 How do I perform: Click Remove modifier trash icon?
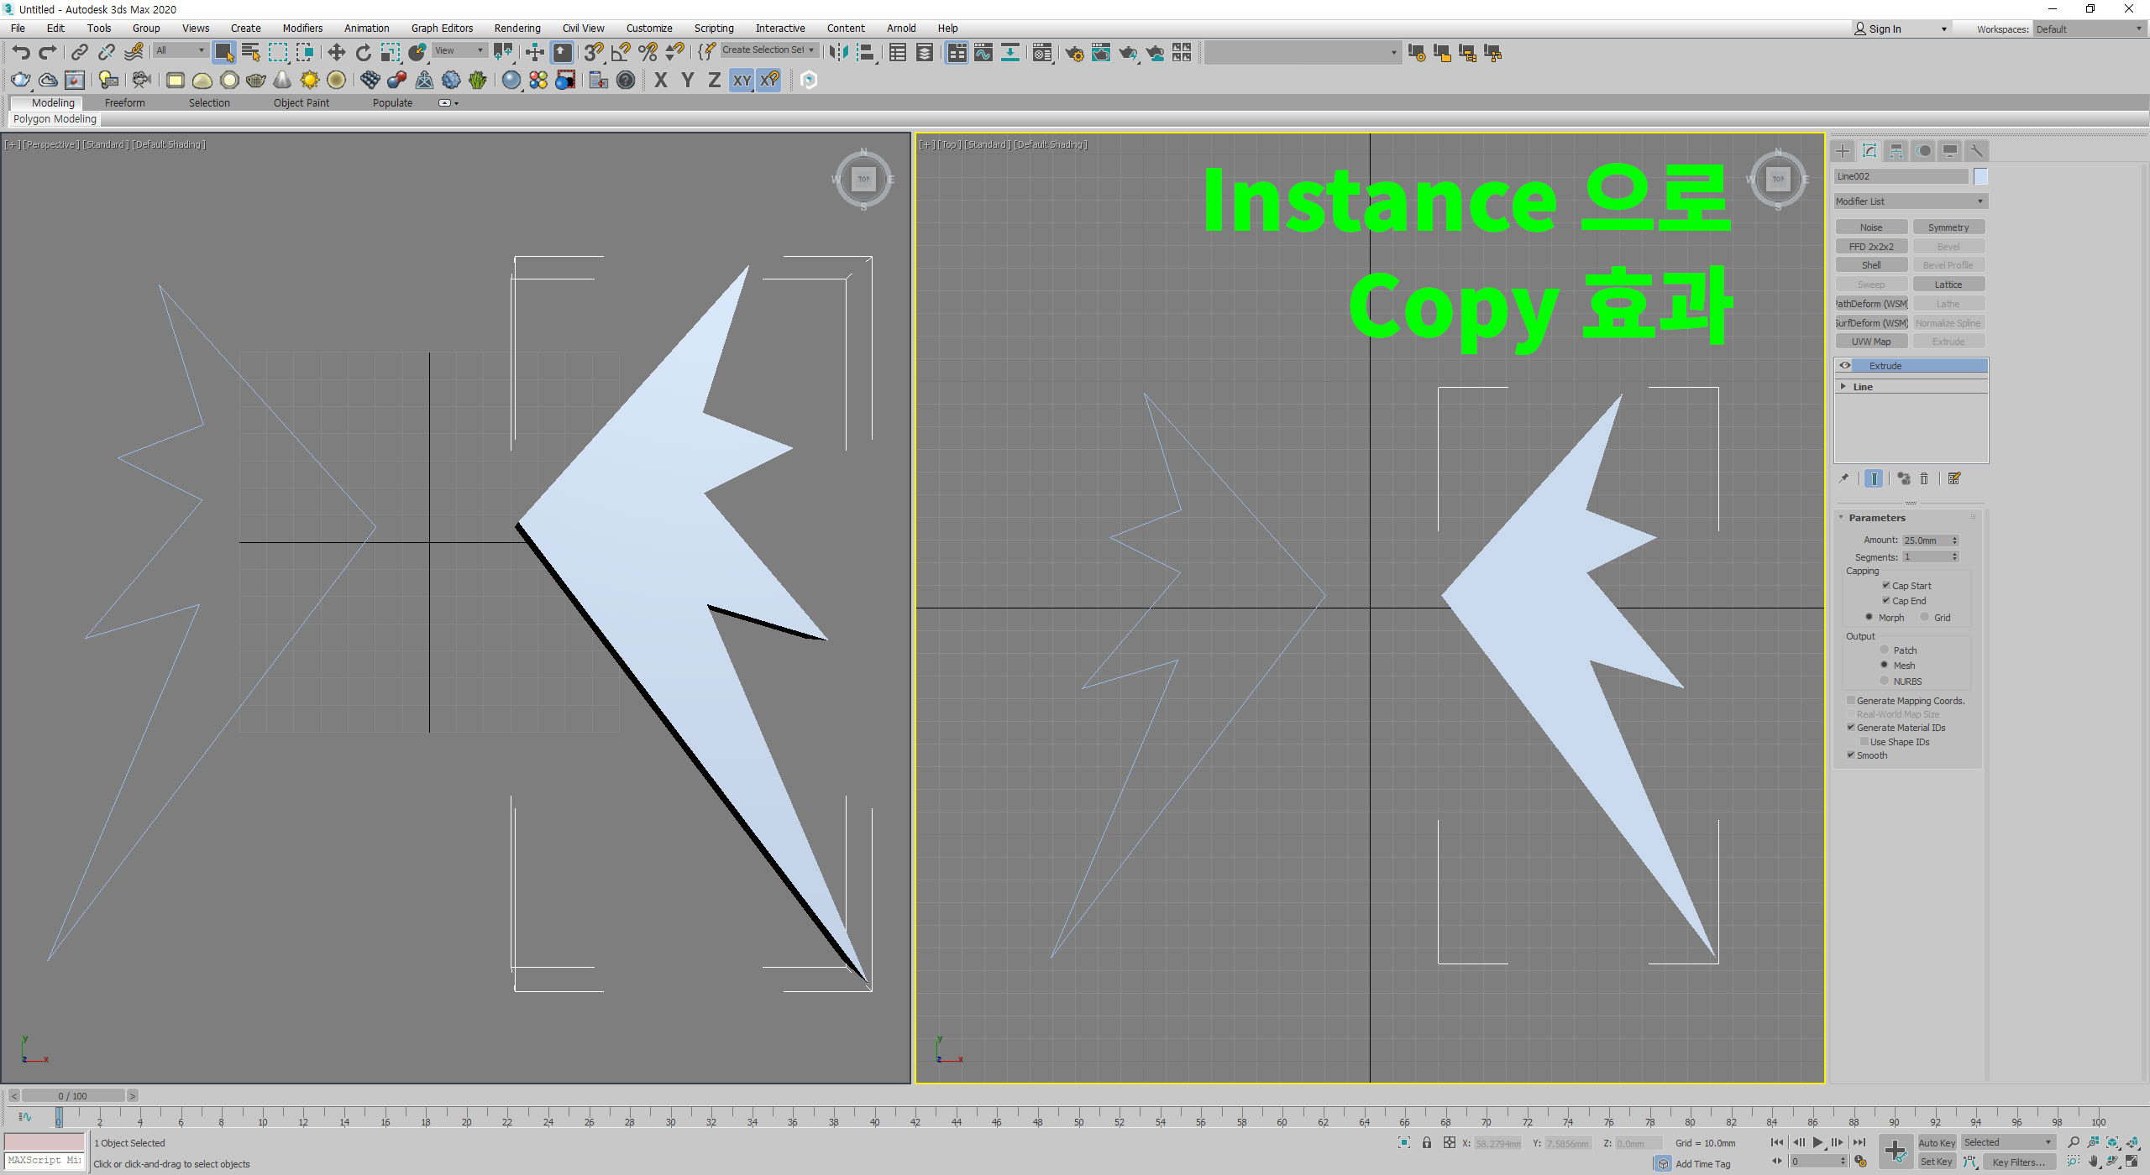click(1924, 479)
